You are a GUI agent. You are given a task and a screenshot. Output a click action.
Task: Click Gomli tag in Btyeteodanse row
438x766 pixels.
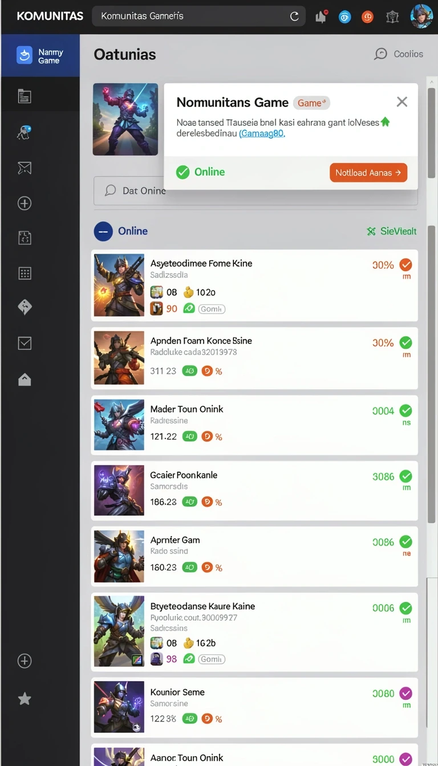click(212, 659)
